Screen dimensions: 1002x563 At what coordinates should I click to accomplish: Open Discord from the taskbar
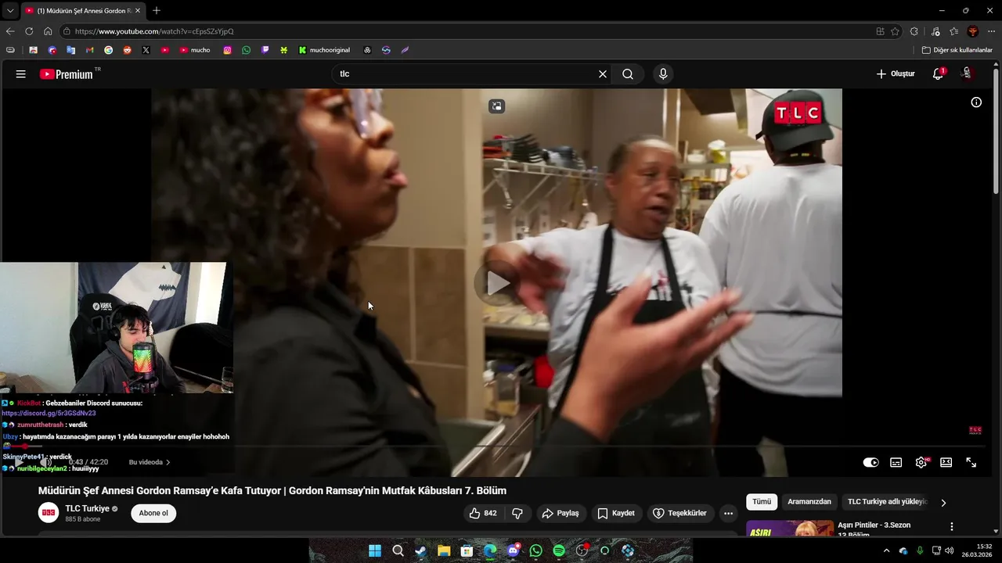point(513,550)
